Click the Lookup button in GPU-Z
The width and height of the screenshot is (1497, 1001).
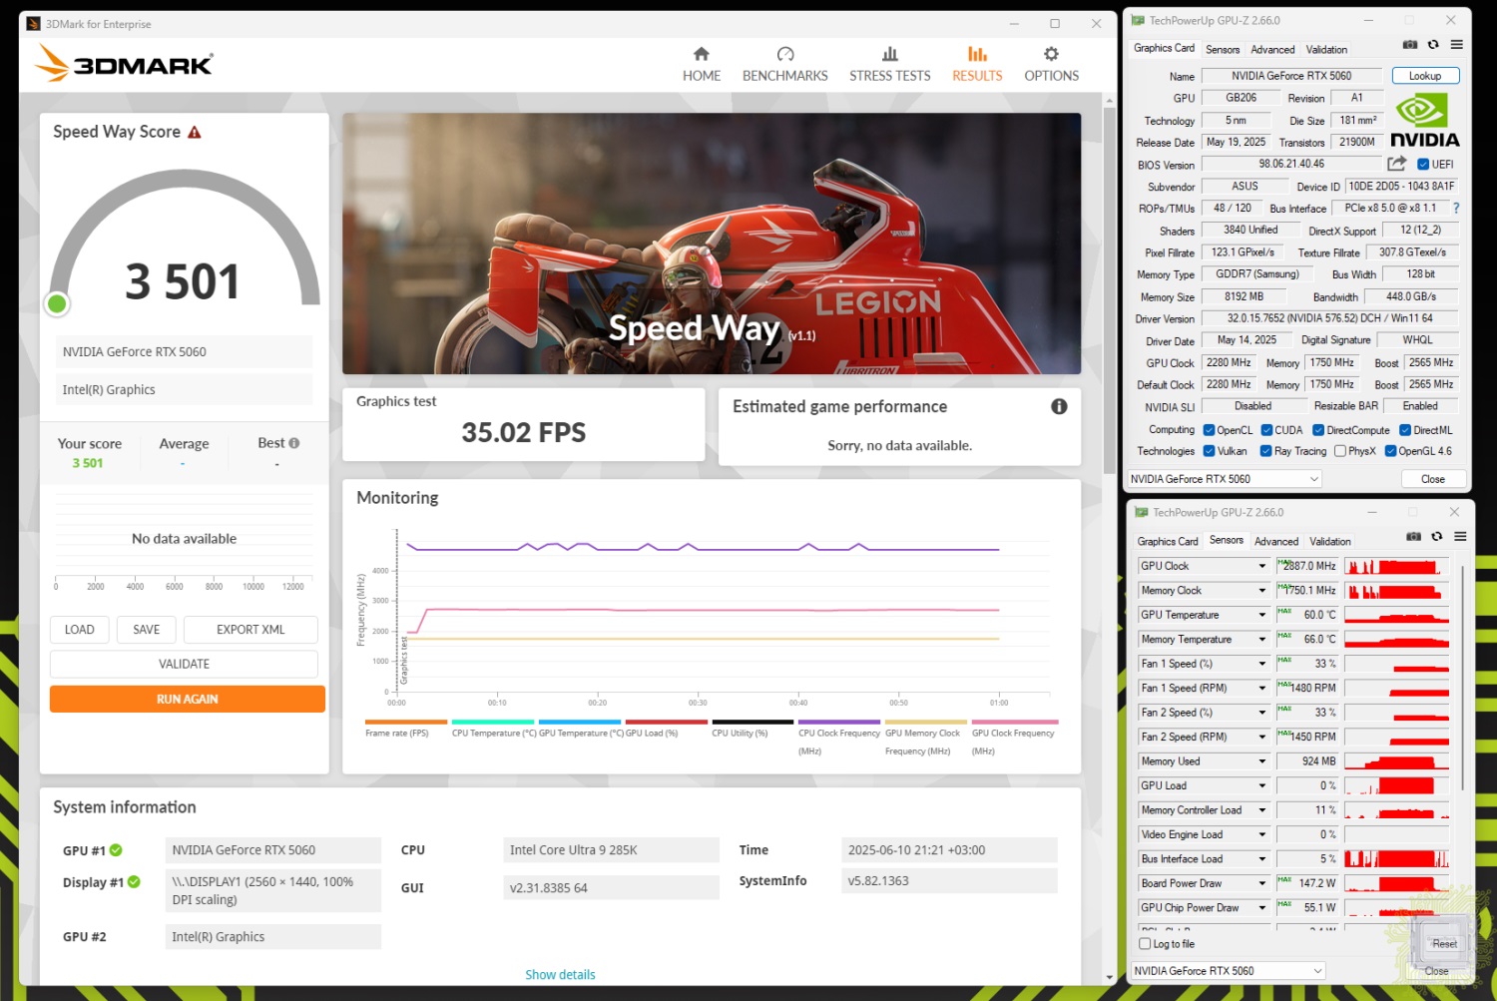(x=1425, y=76)
